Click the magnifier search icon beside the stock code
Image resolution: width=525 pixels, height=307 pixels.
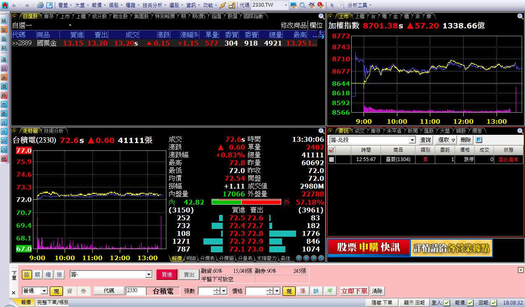coord(302,5)
